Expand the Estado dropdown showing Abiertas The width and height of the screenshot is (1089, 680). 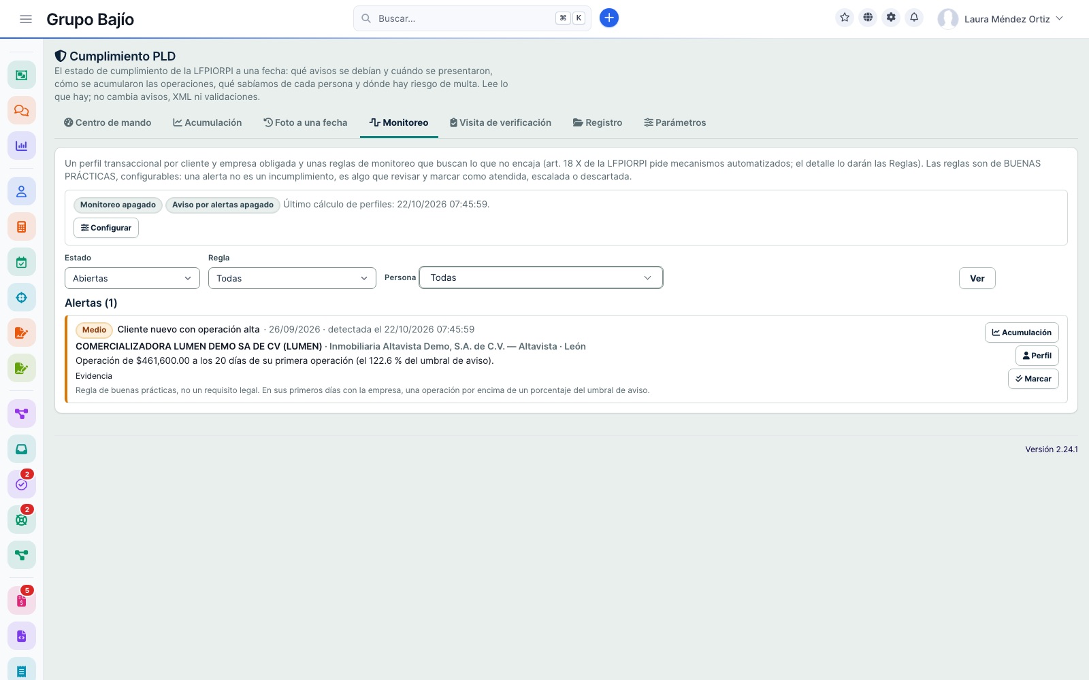(x=132, y=278)
